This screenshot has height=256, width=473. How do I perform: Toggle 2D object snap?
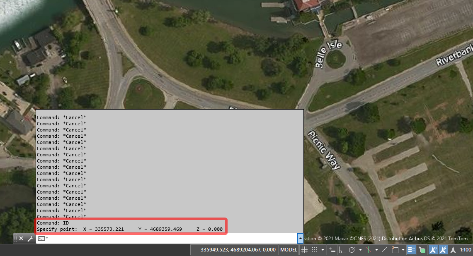coord(395,250)
